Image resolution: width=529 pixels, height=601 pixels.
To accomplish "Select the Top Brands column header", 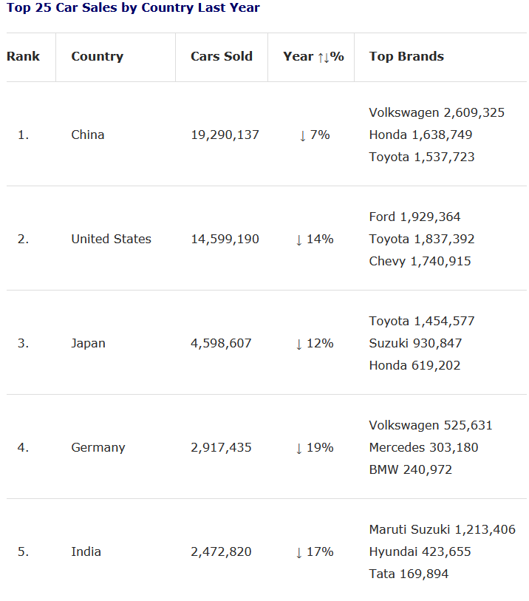I will coord(406,56).
